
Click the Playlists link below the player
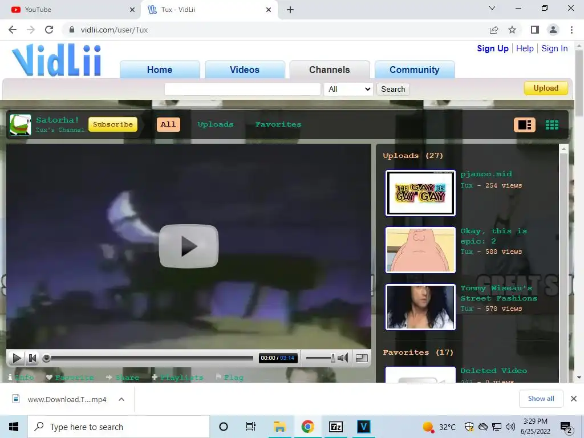pos(177,378)
